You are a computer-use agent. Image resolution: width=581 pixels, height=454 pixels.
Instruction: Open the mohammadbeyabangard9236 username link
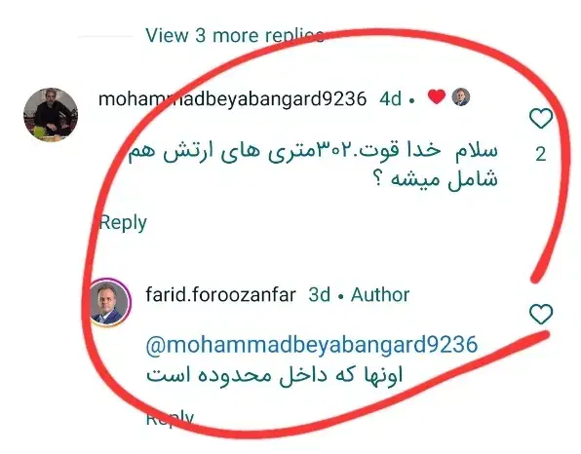click(232, 99)
